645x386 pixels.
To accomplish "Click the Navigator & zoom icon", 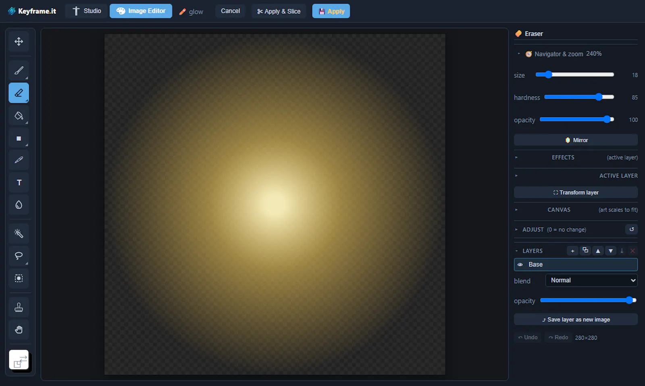I will tap(528, 54).
